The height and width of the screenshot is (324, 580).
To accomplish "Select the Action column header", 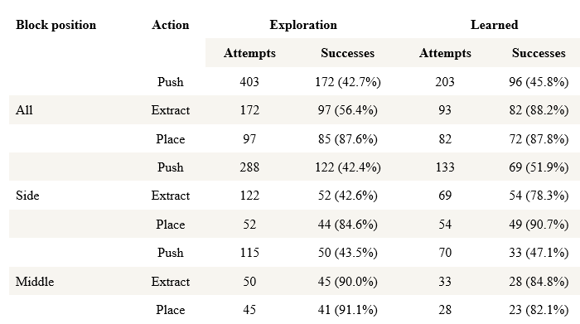I will pyautogui.click(x=170, y=25).
